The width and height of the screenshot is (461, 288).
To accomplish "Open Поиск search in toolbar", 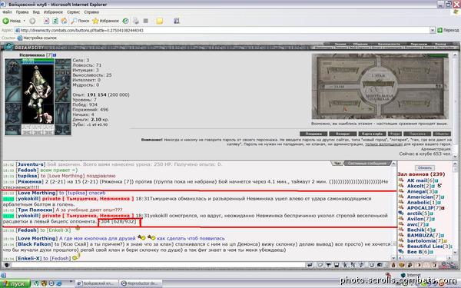I will point(80,21).
